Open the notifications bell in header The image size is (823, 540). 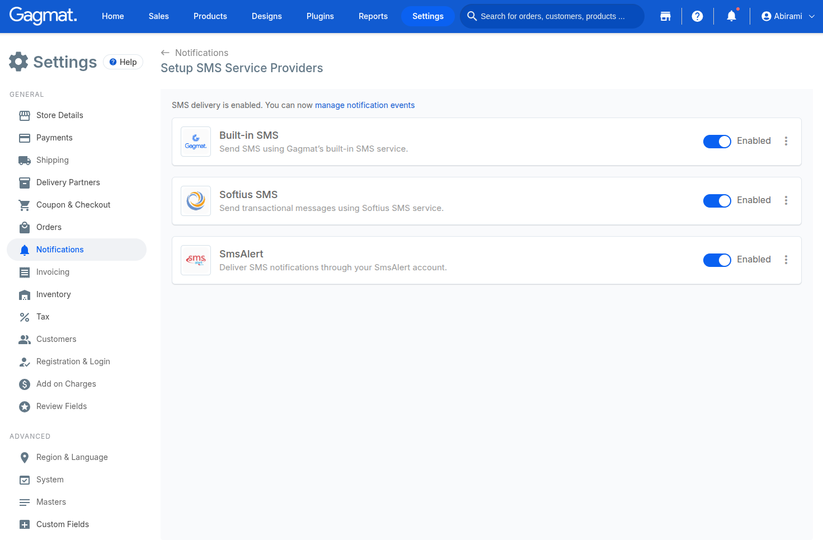pyautogui.click(x=731, y=16)
